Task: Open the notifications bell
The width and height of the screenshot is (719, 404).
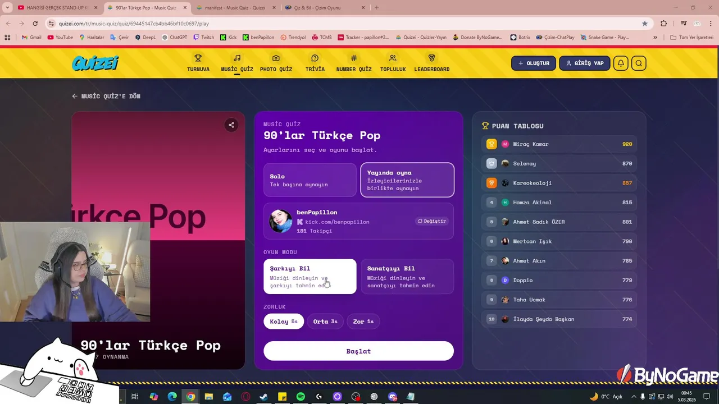Action: pyautogui.click(x=621, y=63)
